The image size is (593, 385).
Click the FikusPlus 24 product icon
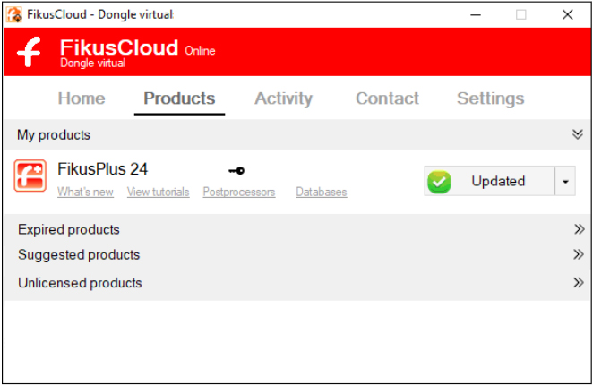coord(30,175)
